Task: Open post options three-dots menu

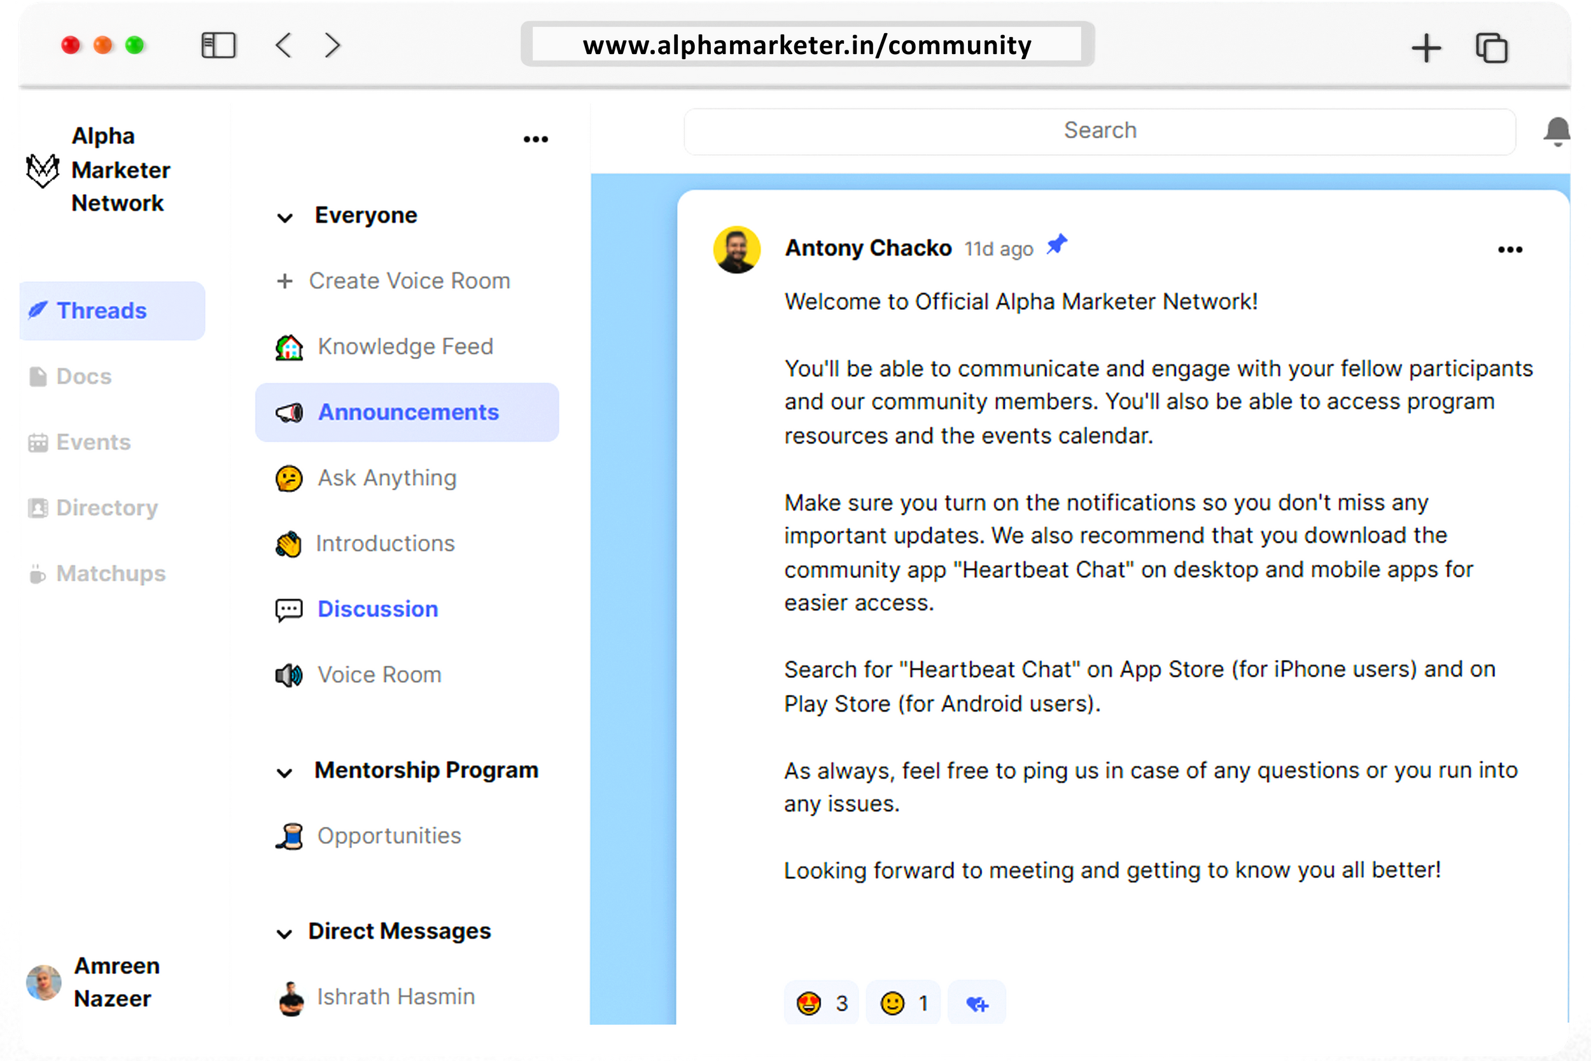Action: pos(1510,249)
